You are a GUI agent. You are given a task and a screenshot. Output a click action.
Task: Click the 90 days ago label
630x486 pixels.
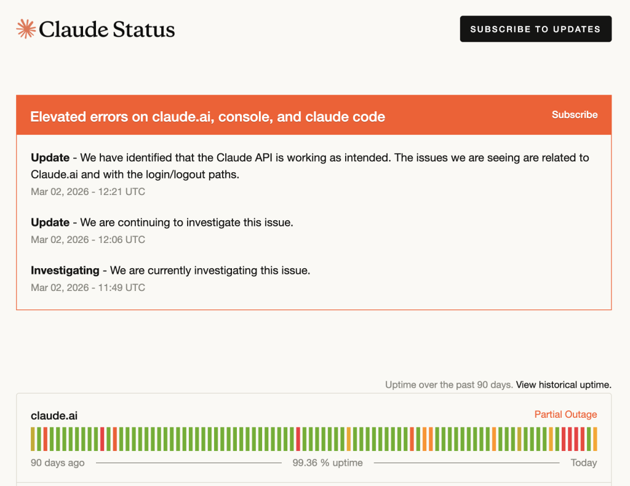[x=57, y=463]
